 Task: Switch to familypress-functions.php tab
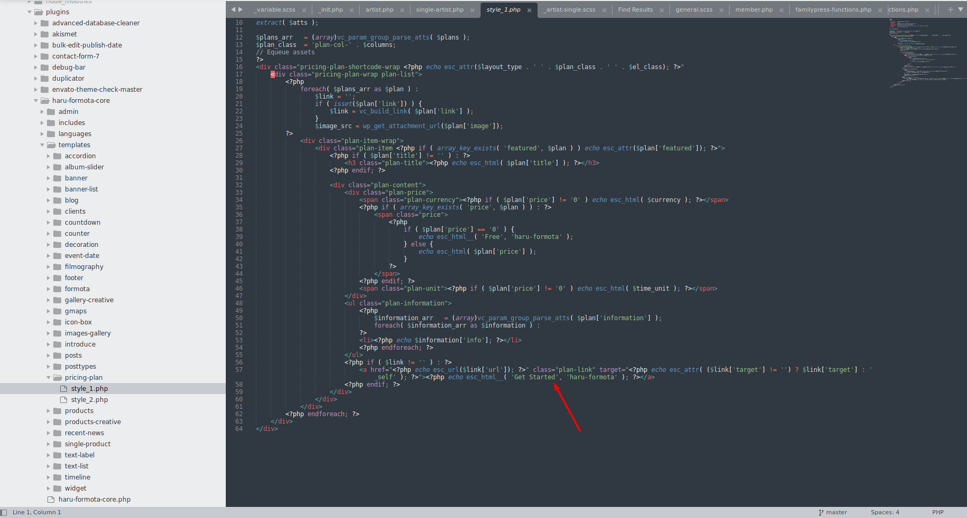click(833, 9)
